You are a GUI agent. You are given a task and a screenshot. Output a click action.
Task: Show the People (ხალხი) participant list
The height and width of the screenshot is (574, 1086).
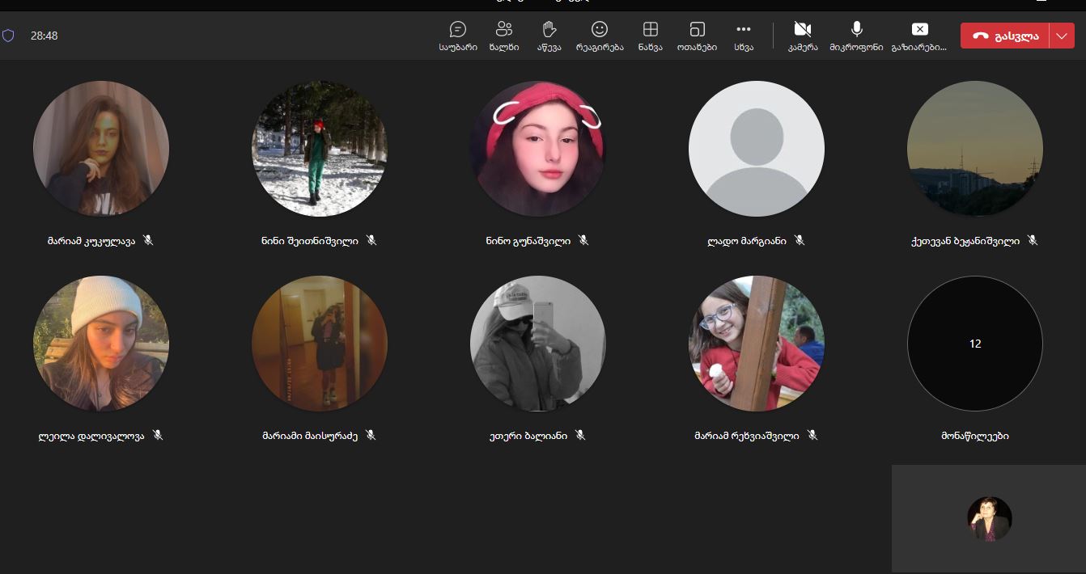504,36
